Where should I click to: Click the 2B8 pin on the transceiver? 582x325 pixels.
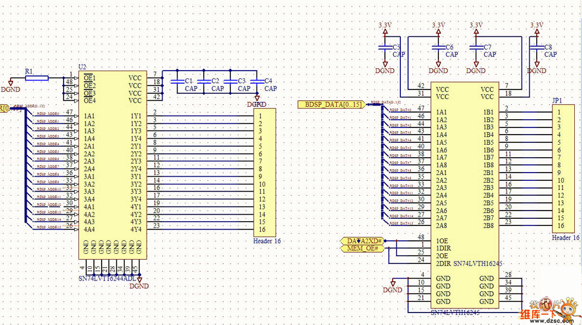(x=488, y=226)
